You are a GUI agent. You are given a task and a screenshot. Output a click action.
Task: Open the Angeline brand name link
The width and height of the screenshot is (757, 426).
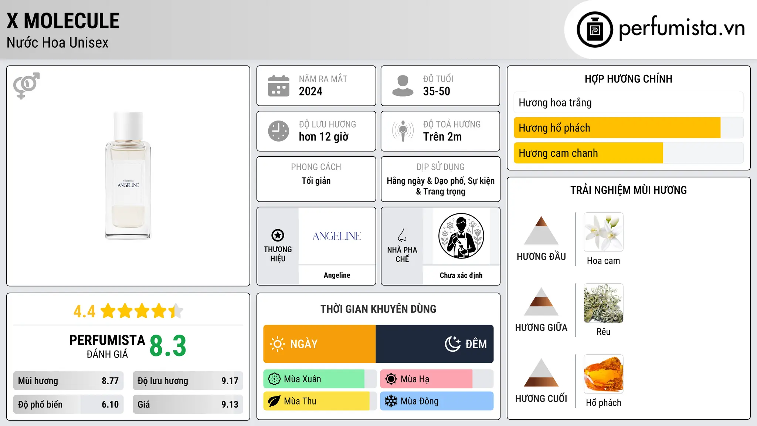point(337,275)
